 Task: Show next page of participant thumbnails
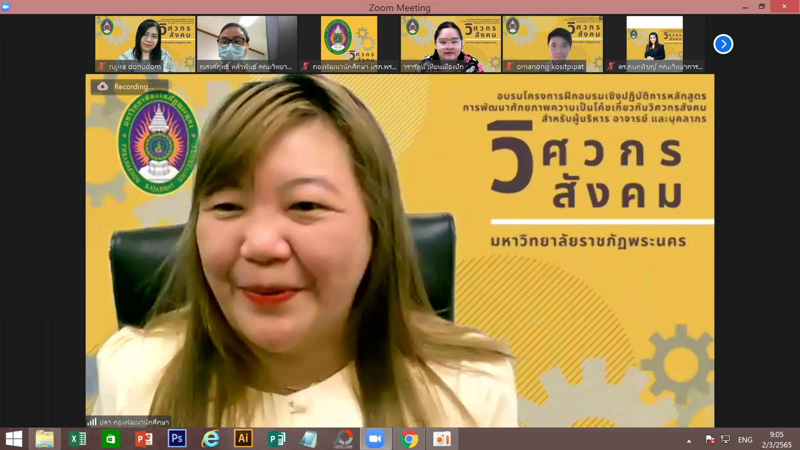[x=723, y=44]
